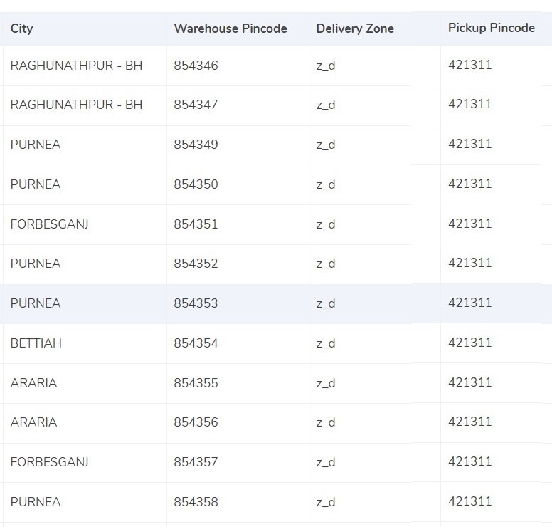Click PURNEA city in row 854349
Image resolution: width=552 pixels, height=527 pixels.
coord(36,145)
